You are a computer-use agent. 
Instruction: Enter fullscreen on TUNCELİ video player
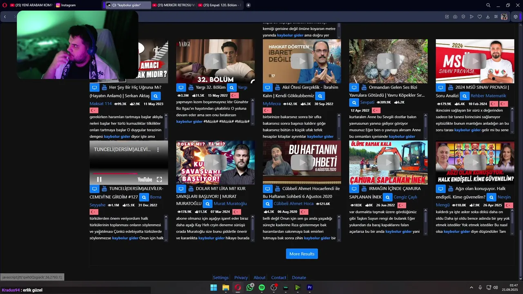(159, 179)
